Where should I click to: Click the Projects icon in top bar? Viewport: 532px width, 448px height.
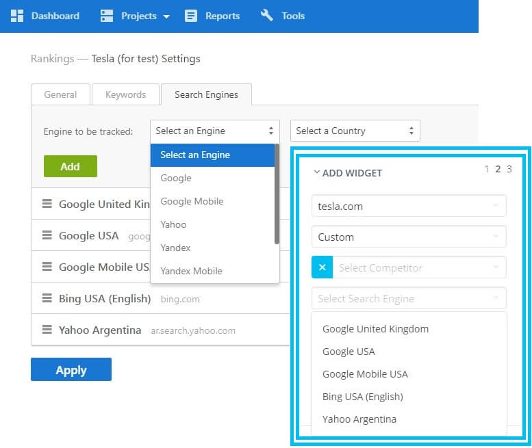[107, 16]
